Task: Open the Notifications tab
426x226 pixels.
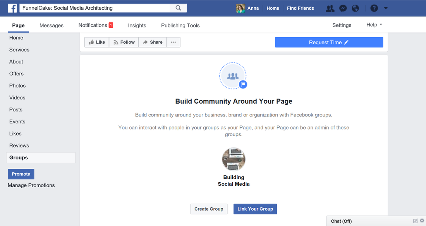Action: (96, 25)
